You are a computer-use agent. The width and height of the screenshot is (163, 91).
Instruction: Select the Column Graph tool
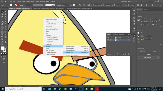[x=2, y=39]
